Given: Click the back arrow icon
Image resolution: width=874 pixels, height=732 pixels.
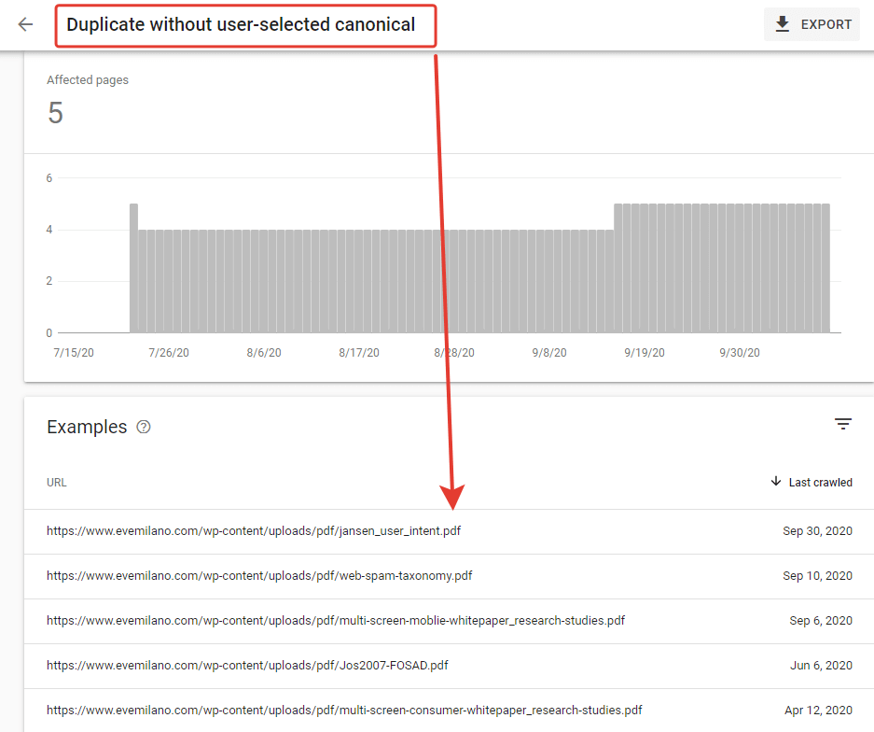Looking at the screenshot, I should [26, 25].
